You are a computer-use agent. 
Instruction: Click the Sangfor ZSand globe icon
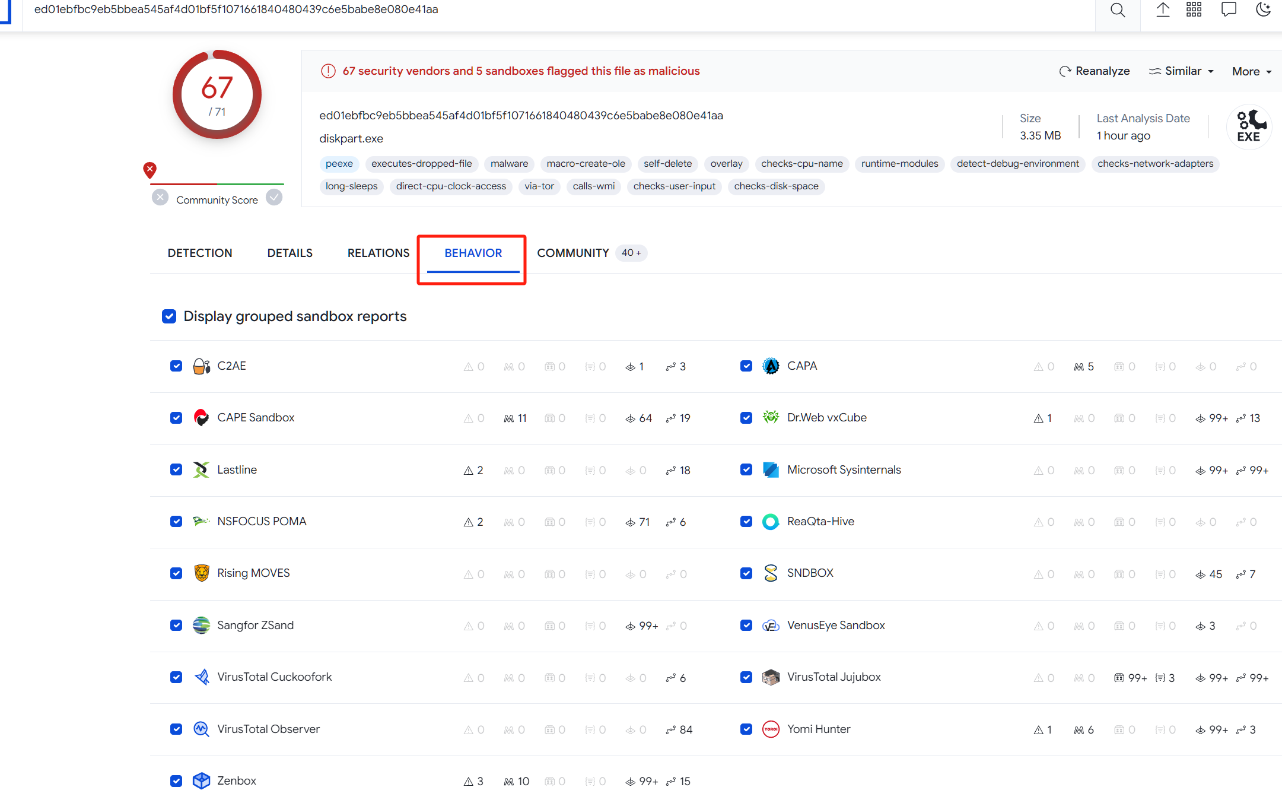point(202,626)
